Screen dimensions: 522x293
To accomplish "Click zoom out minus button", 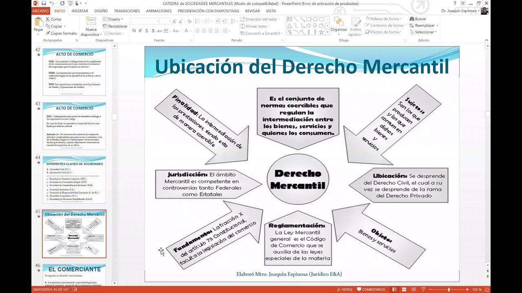I will point(431,289).
